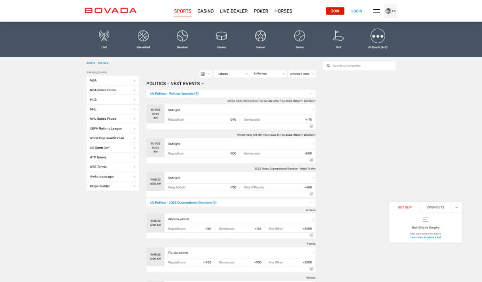Open NHL in sidebar
This screenshot has height=282, width=482.
point(113,109)
